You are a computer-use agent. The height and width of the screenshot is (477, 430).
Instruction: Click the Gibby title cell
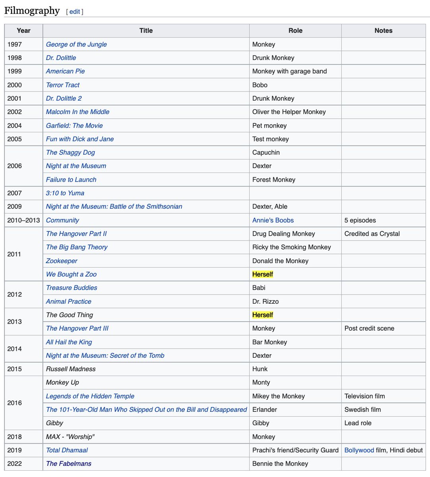coord(146,423)
